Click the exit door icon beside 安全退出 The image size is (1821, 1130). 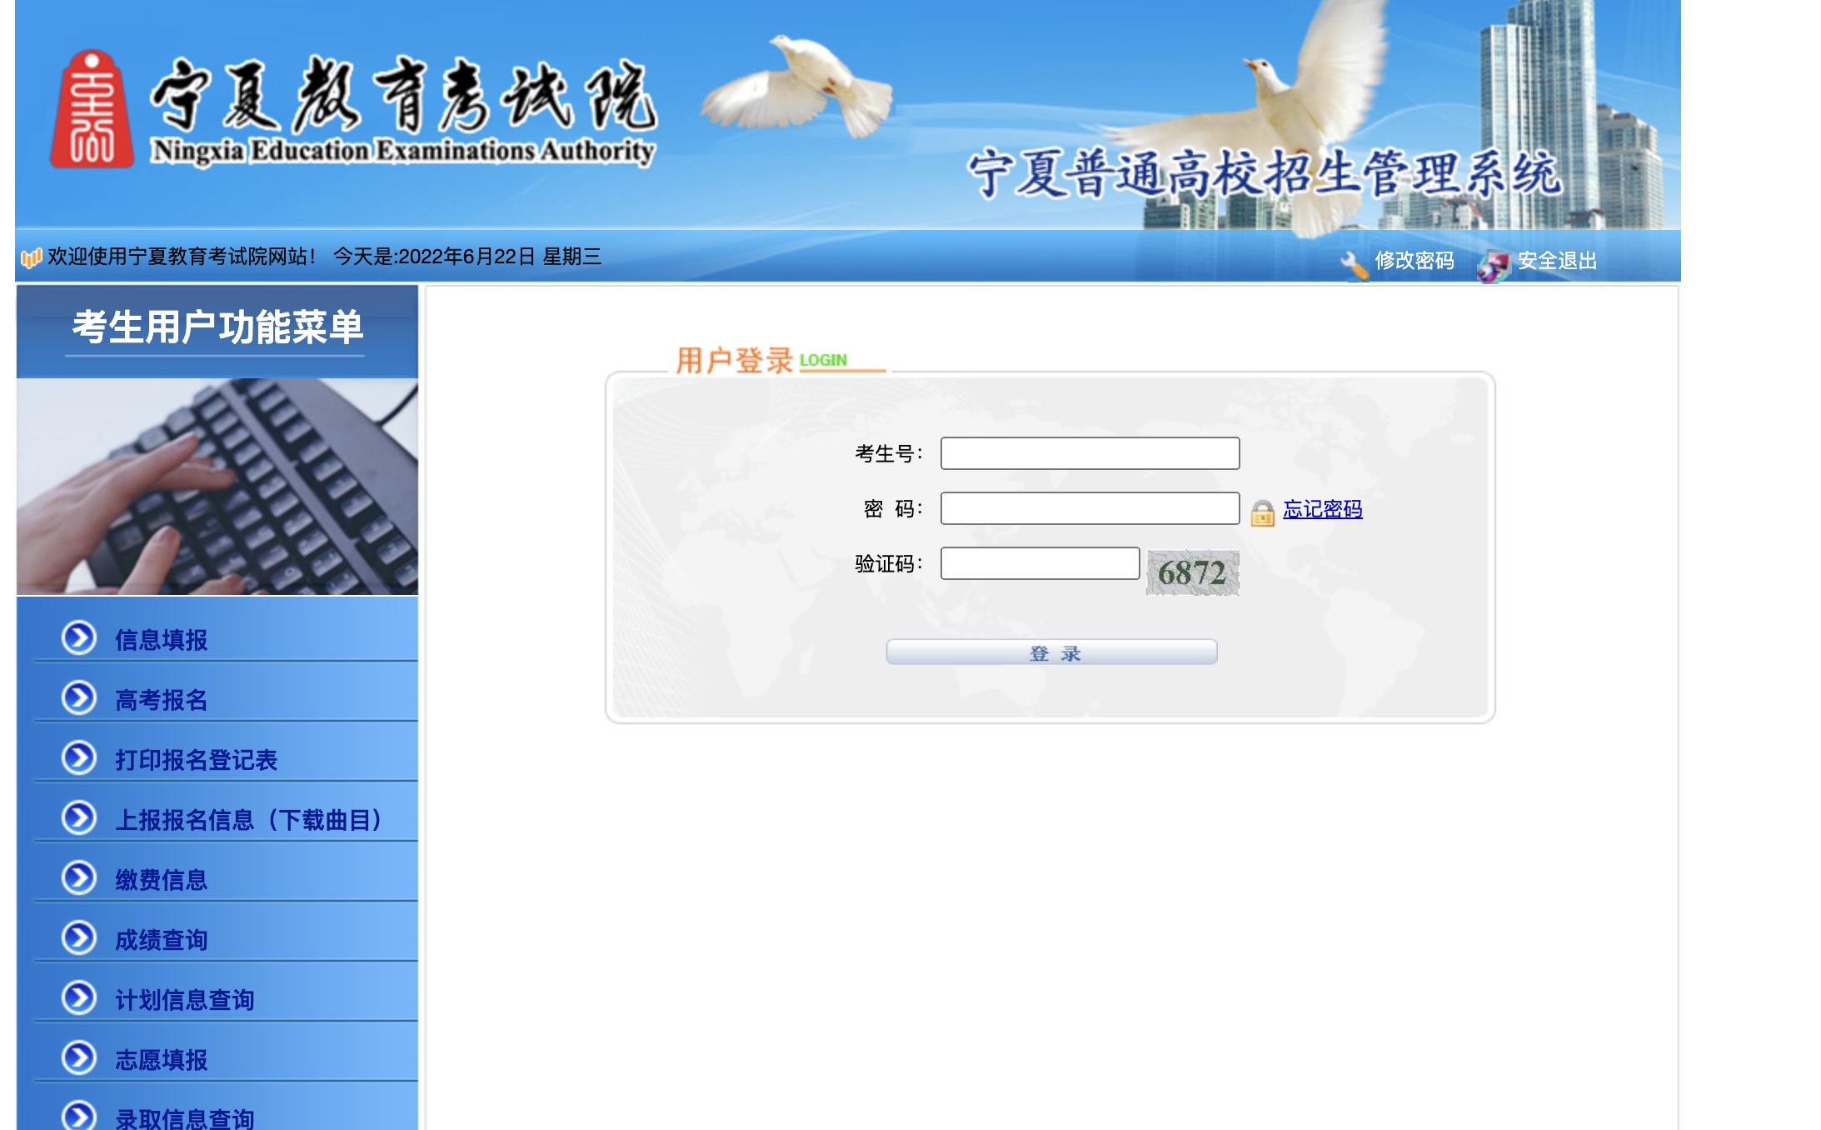(x=1493, y=261)
